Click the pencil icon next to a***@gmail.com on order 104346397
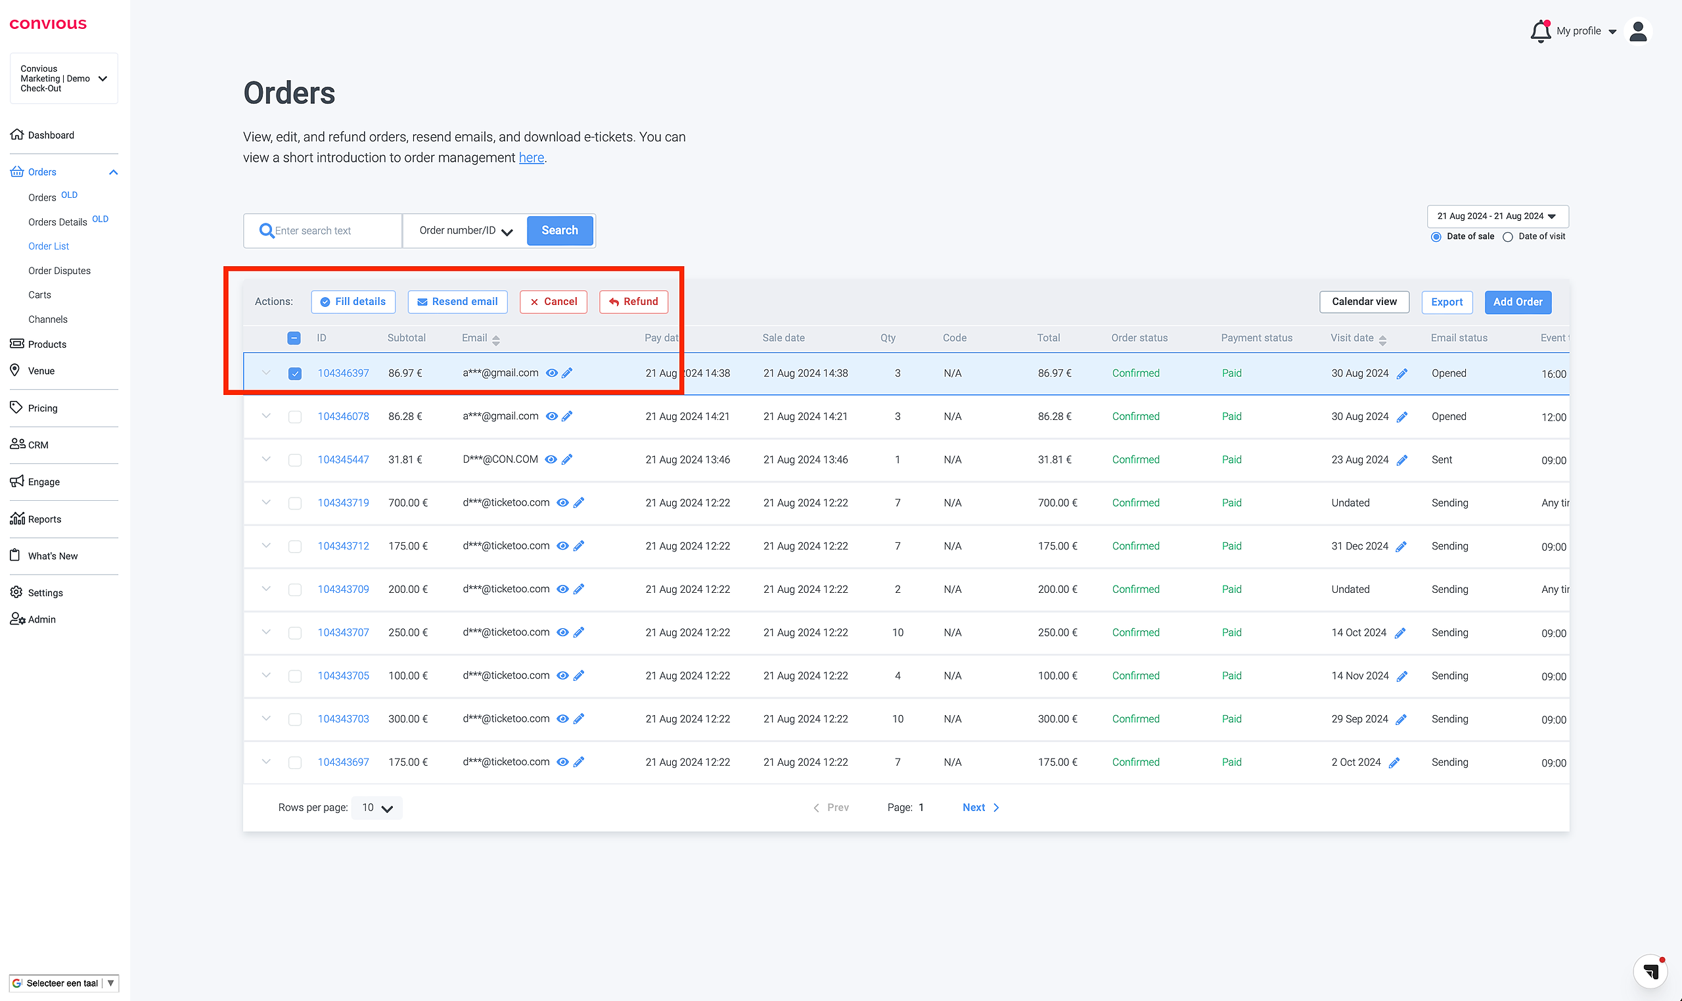The width and height of the screenshot is (1682, 1001). [567, 373]
